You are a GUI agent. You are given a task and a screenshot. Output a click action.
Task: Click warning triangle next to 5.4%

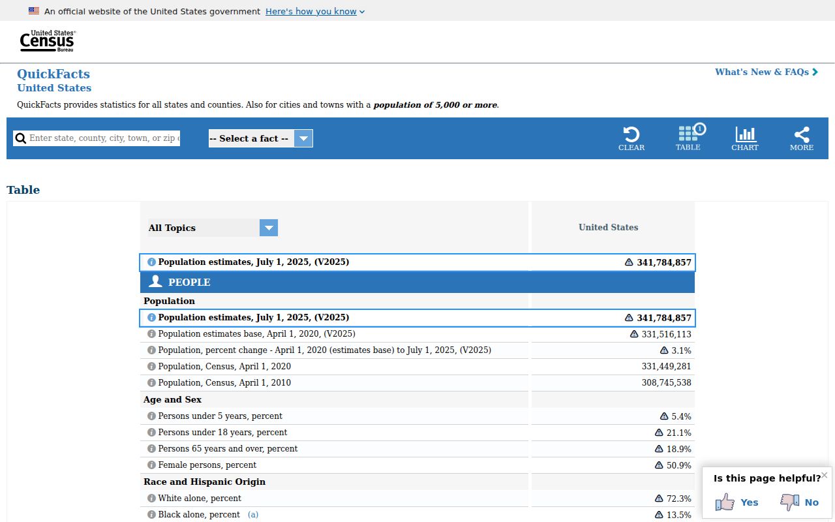pyautogui.click(x=664, y=416)
